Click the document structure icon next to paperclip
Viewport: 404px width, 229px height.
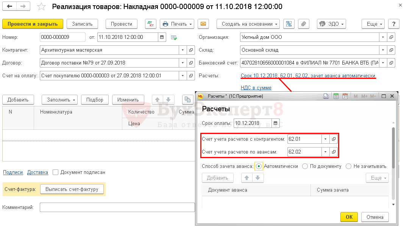point(289,24)
